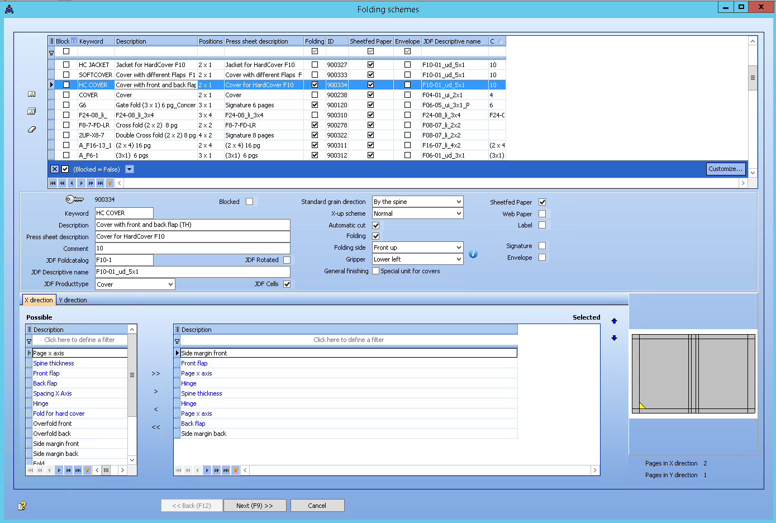Go to next record in the Selected list navigator

click(x=207, y=470)
